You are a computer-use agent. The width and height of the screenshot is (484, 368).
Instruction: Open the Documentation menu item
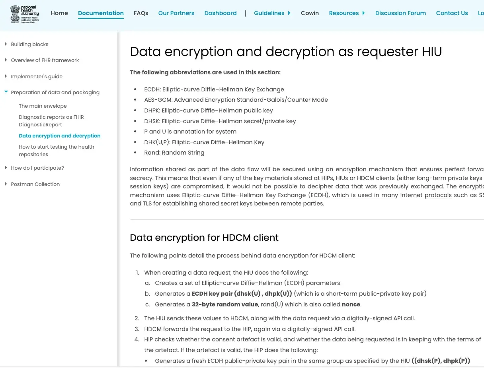point(101,13)
